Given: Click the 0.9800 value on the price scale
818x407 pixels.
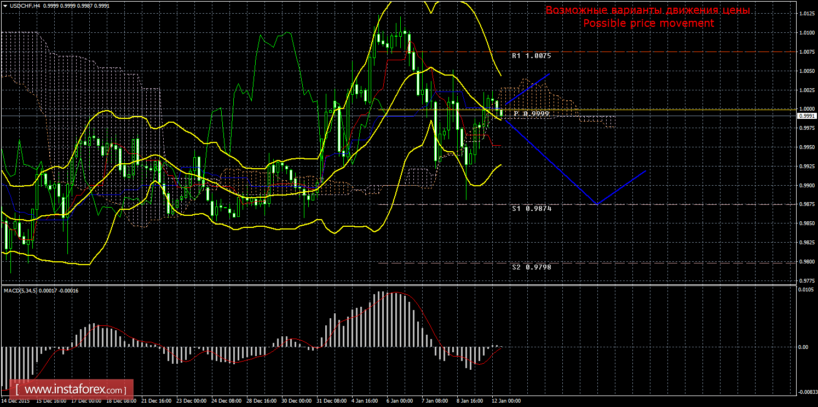Looking at the screenshot, I should pyautogui.click(x=807, y=262).
